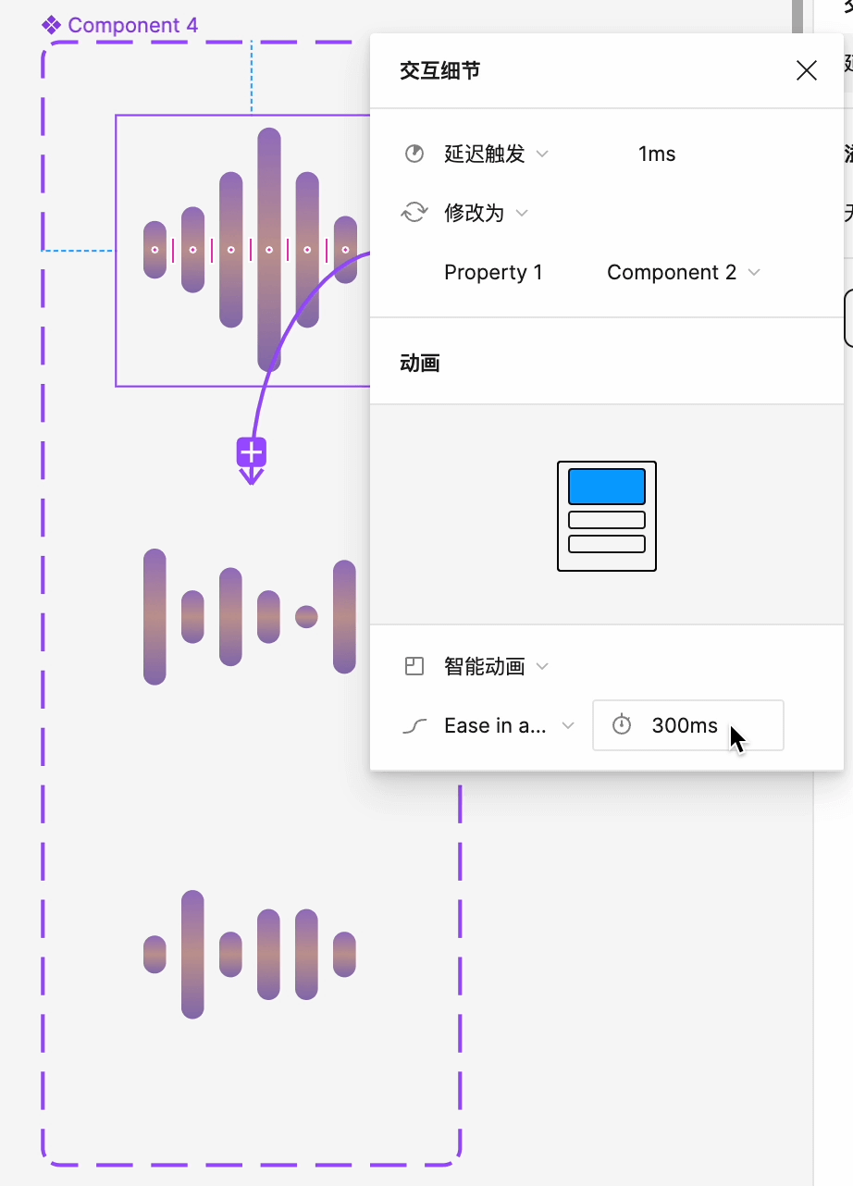Open the 延迟触发 trigger dropdown
This screenshot has width=853, height=1186.
pos(496,154)
